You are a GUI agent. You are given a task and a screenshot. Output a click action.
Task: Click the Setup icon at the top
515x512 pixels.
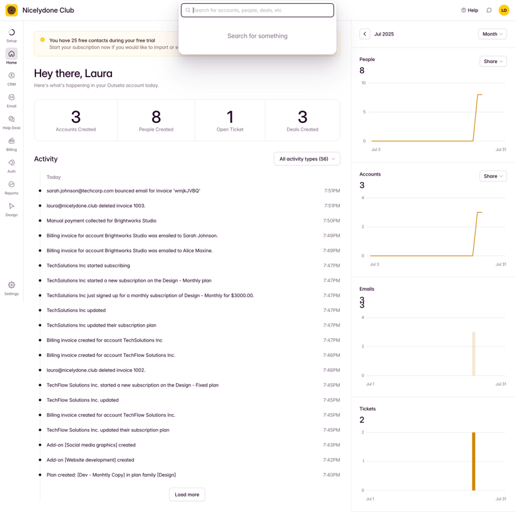11,31
